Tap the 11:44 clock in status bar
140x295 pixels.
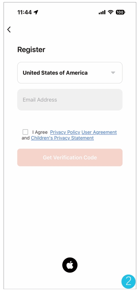click(25, 12)
